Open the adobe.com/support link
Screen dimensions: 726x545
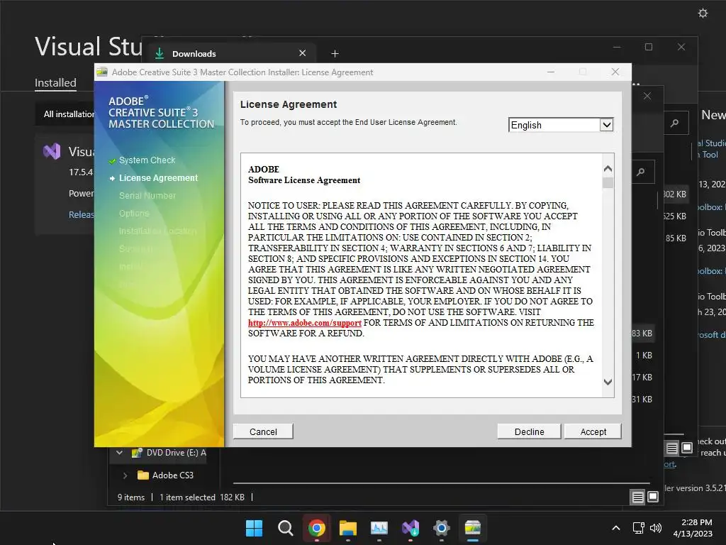[x=305, y=323]
